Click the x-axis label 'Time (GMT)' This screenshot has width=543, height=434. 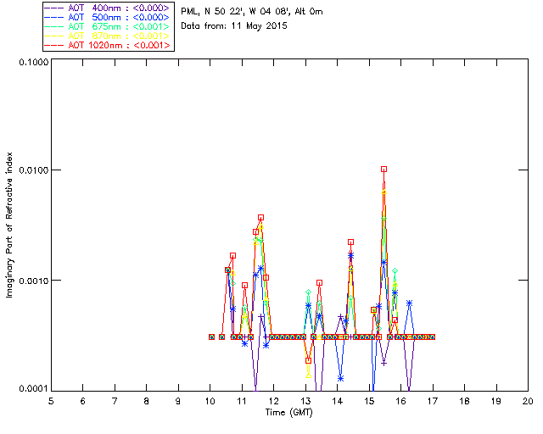tap(288, 413)
